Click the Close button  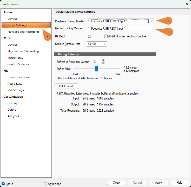(x=116, y=183)
